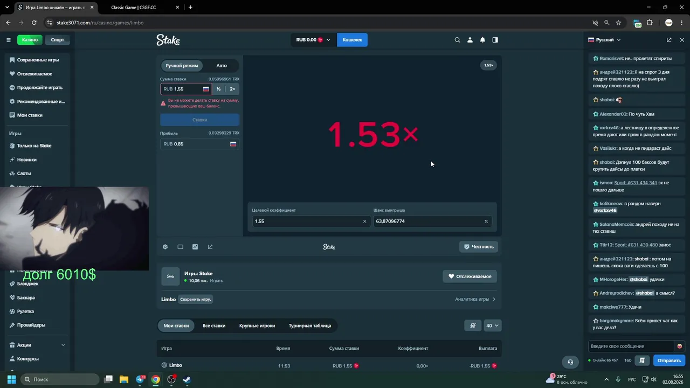690x388 pixels.
Task: Focus the Шанс выигрыша input field
Action: click(432, 221)
